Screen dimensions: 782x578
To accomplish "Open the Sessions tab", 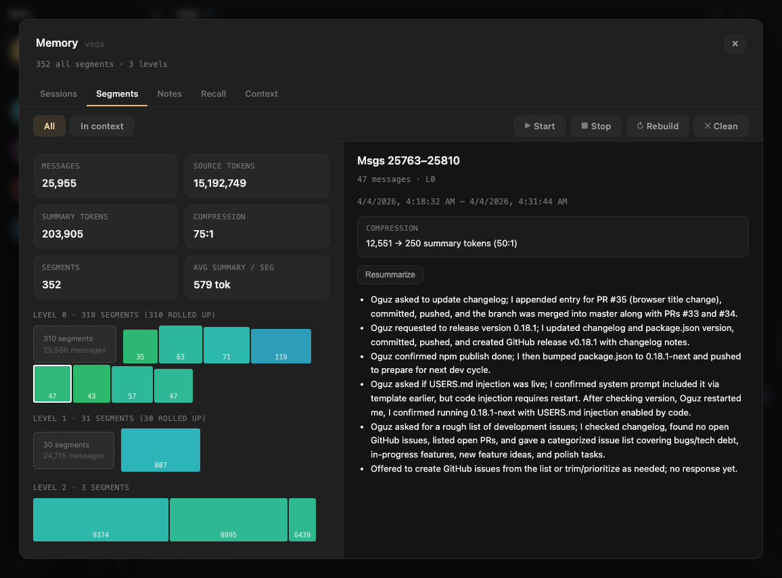I will (58, 93).
